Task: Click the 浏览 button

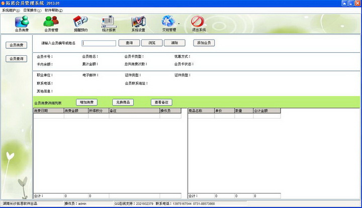Action: pos(152,43)
